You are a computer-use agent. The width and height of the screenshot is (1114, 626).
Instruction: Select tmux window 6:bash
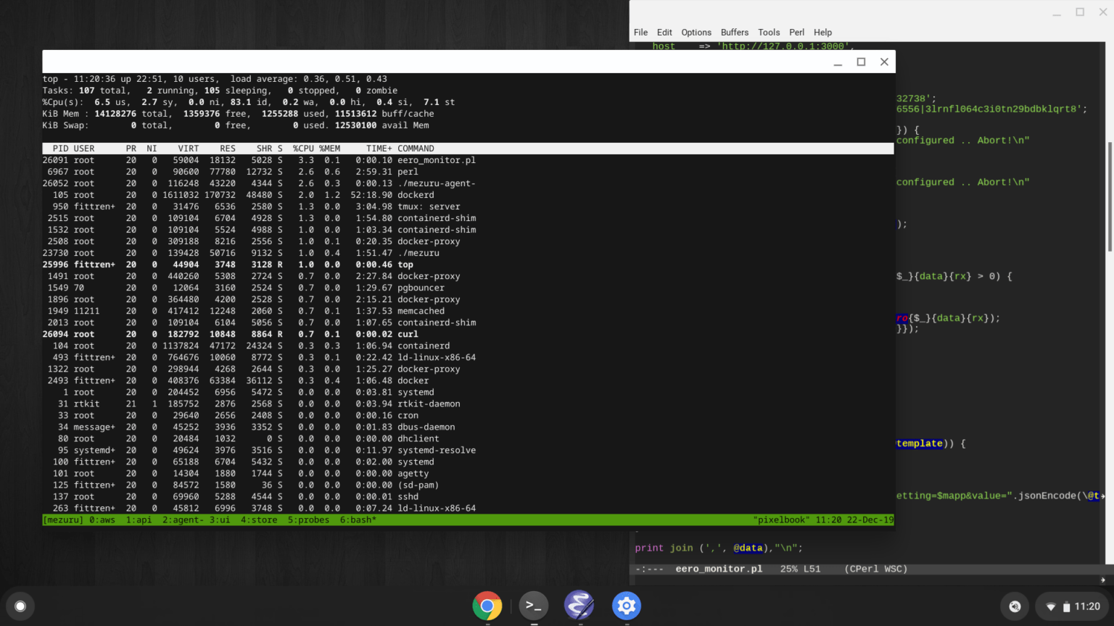(x=358, y=519)
